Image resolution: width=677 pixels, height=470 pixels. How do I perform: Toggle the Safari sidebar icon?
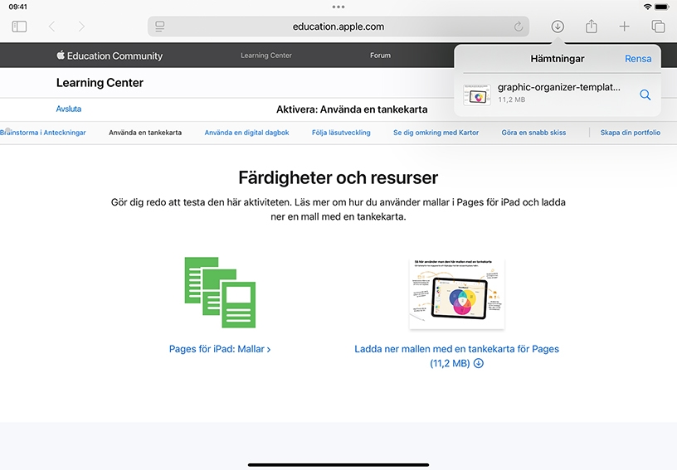(19, 27)
